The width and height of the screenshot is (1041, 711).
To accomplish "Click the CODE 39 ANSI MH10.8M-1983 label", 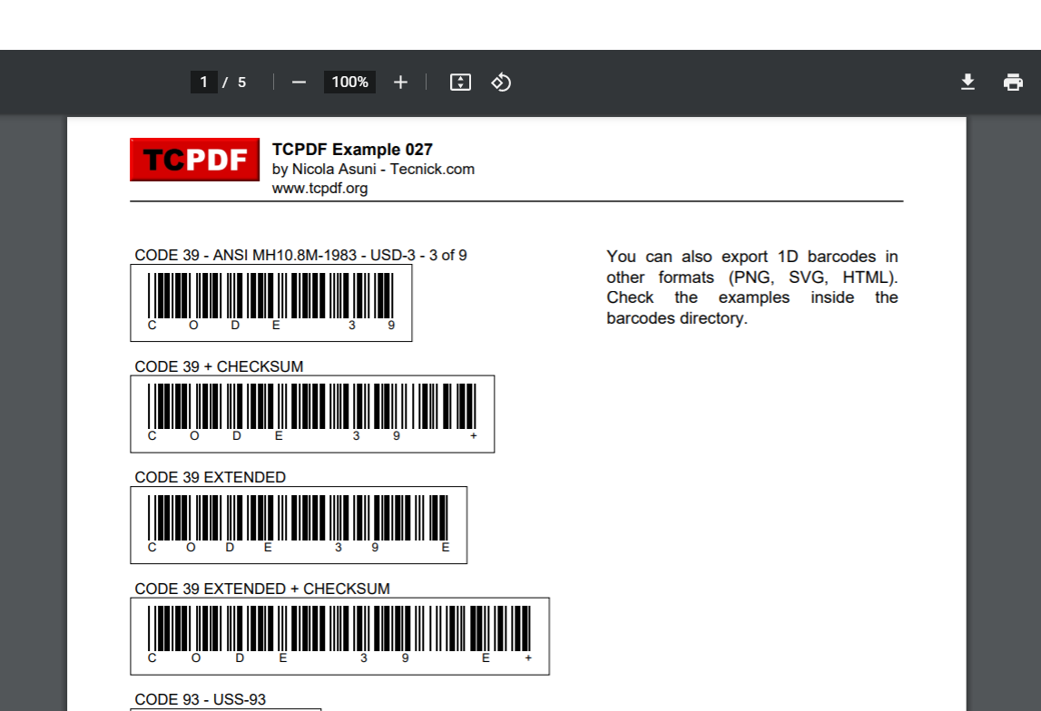I will coord(300,256).
